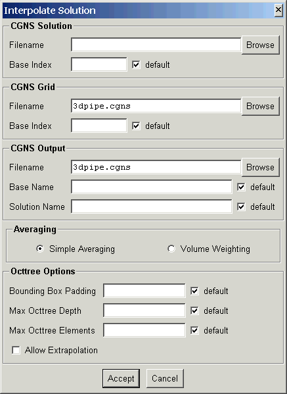The image size is (287, 394).
Task: Close the Interpolate Solution dialog
Action: coord(278,10)
